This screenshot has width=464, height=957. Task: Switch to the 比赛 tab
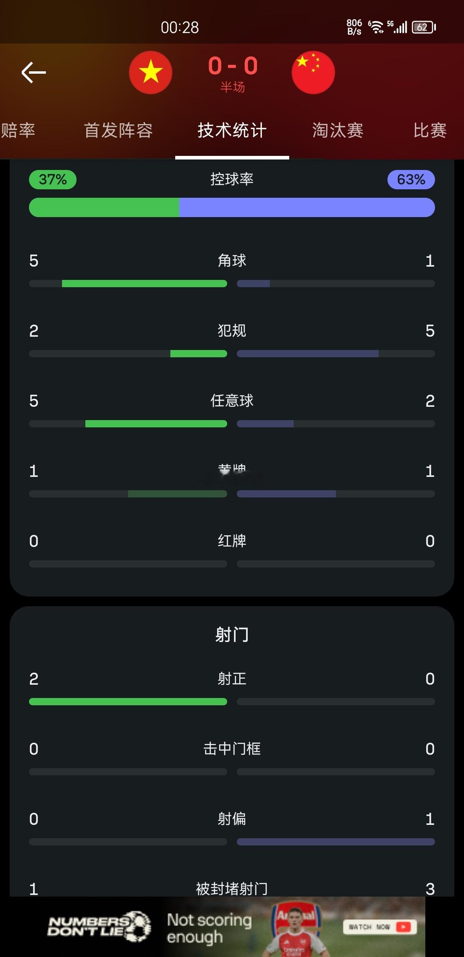[x=430, y=130]
